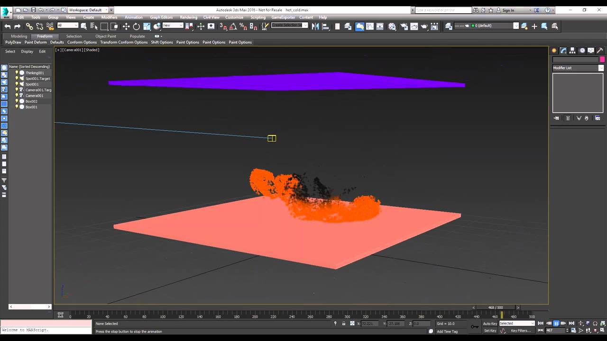Open the Rendered Frame Window icon

pos(414,27)
